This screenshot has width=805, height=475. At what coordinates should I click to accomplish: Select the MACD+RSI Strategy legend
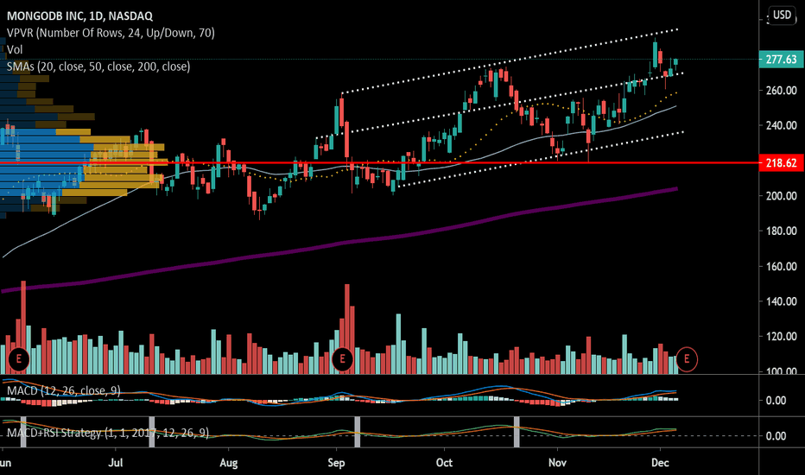click(108, 433)
